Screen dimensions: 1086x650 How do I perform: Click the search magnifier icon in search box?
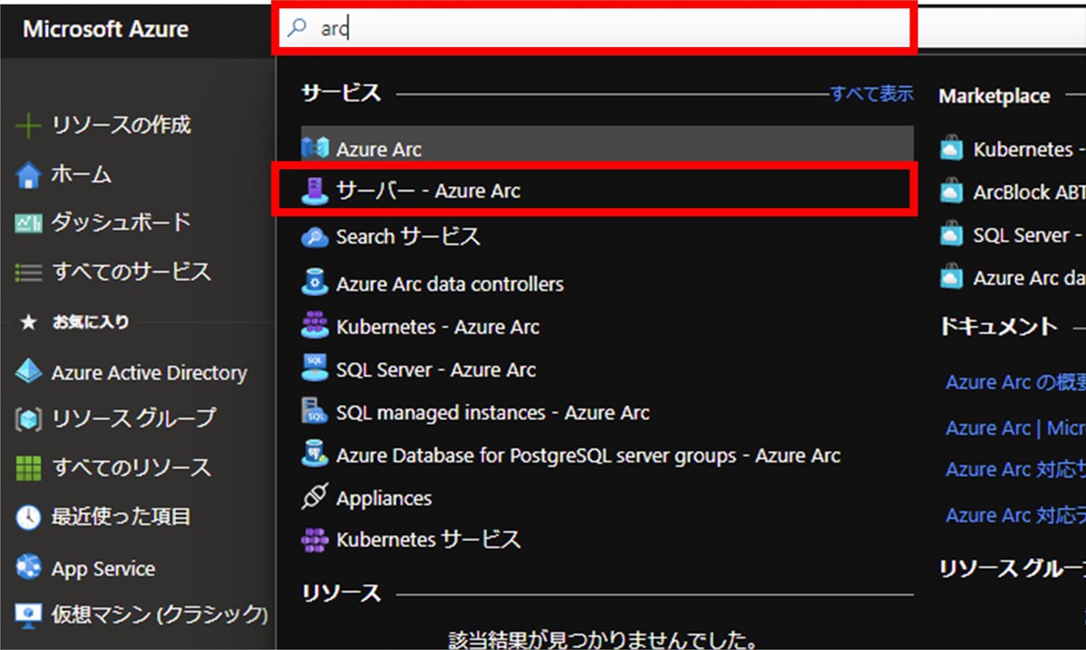pyautogui.click(x=297, y=28)
